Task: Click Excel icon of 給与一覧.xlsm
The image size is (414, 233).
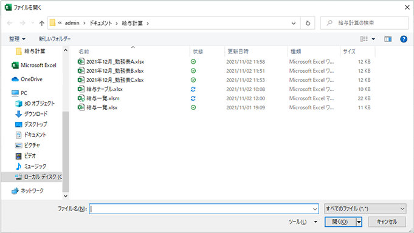Action: 81,98
